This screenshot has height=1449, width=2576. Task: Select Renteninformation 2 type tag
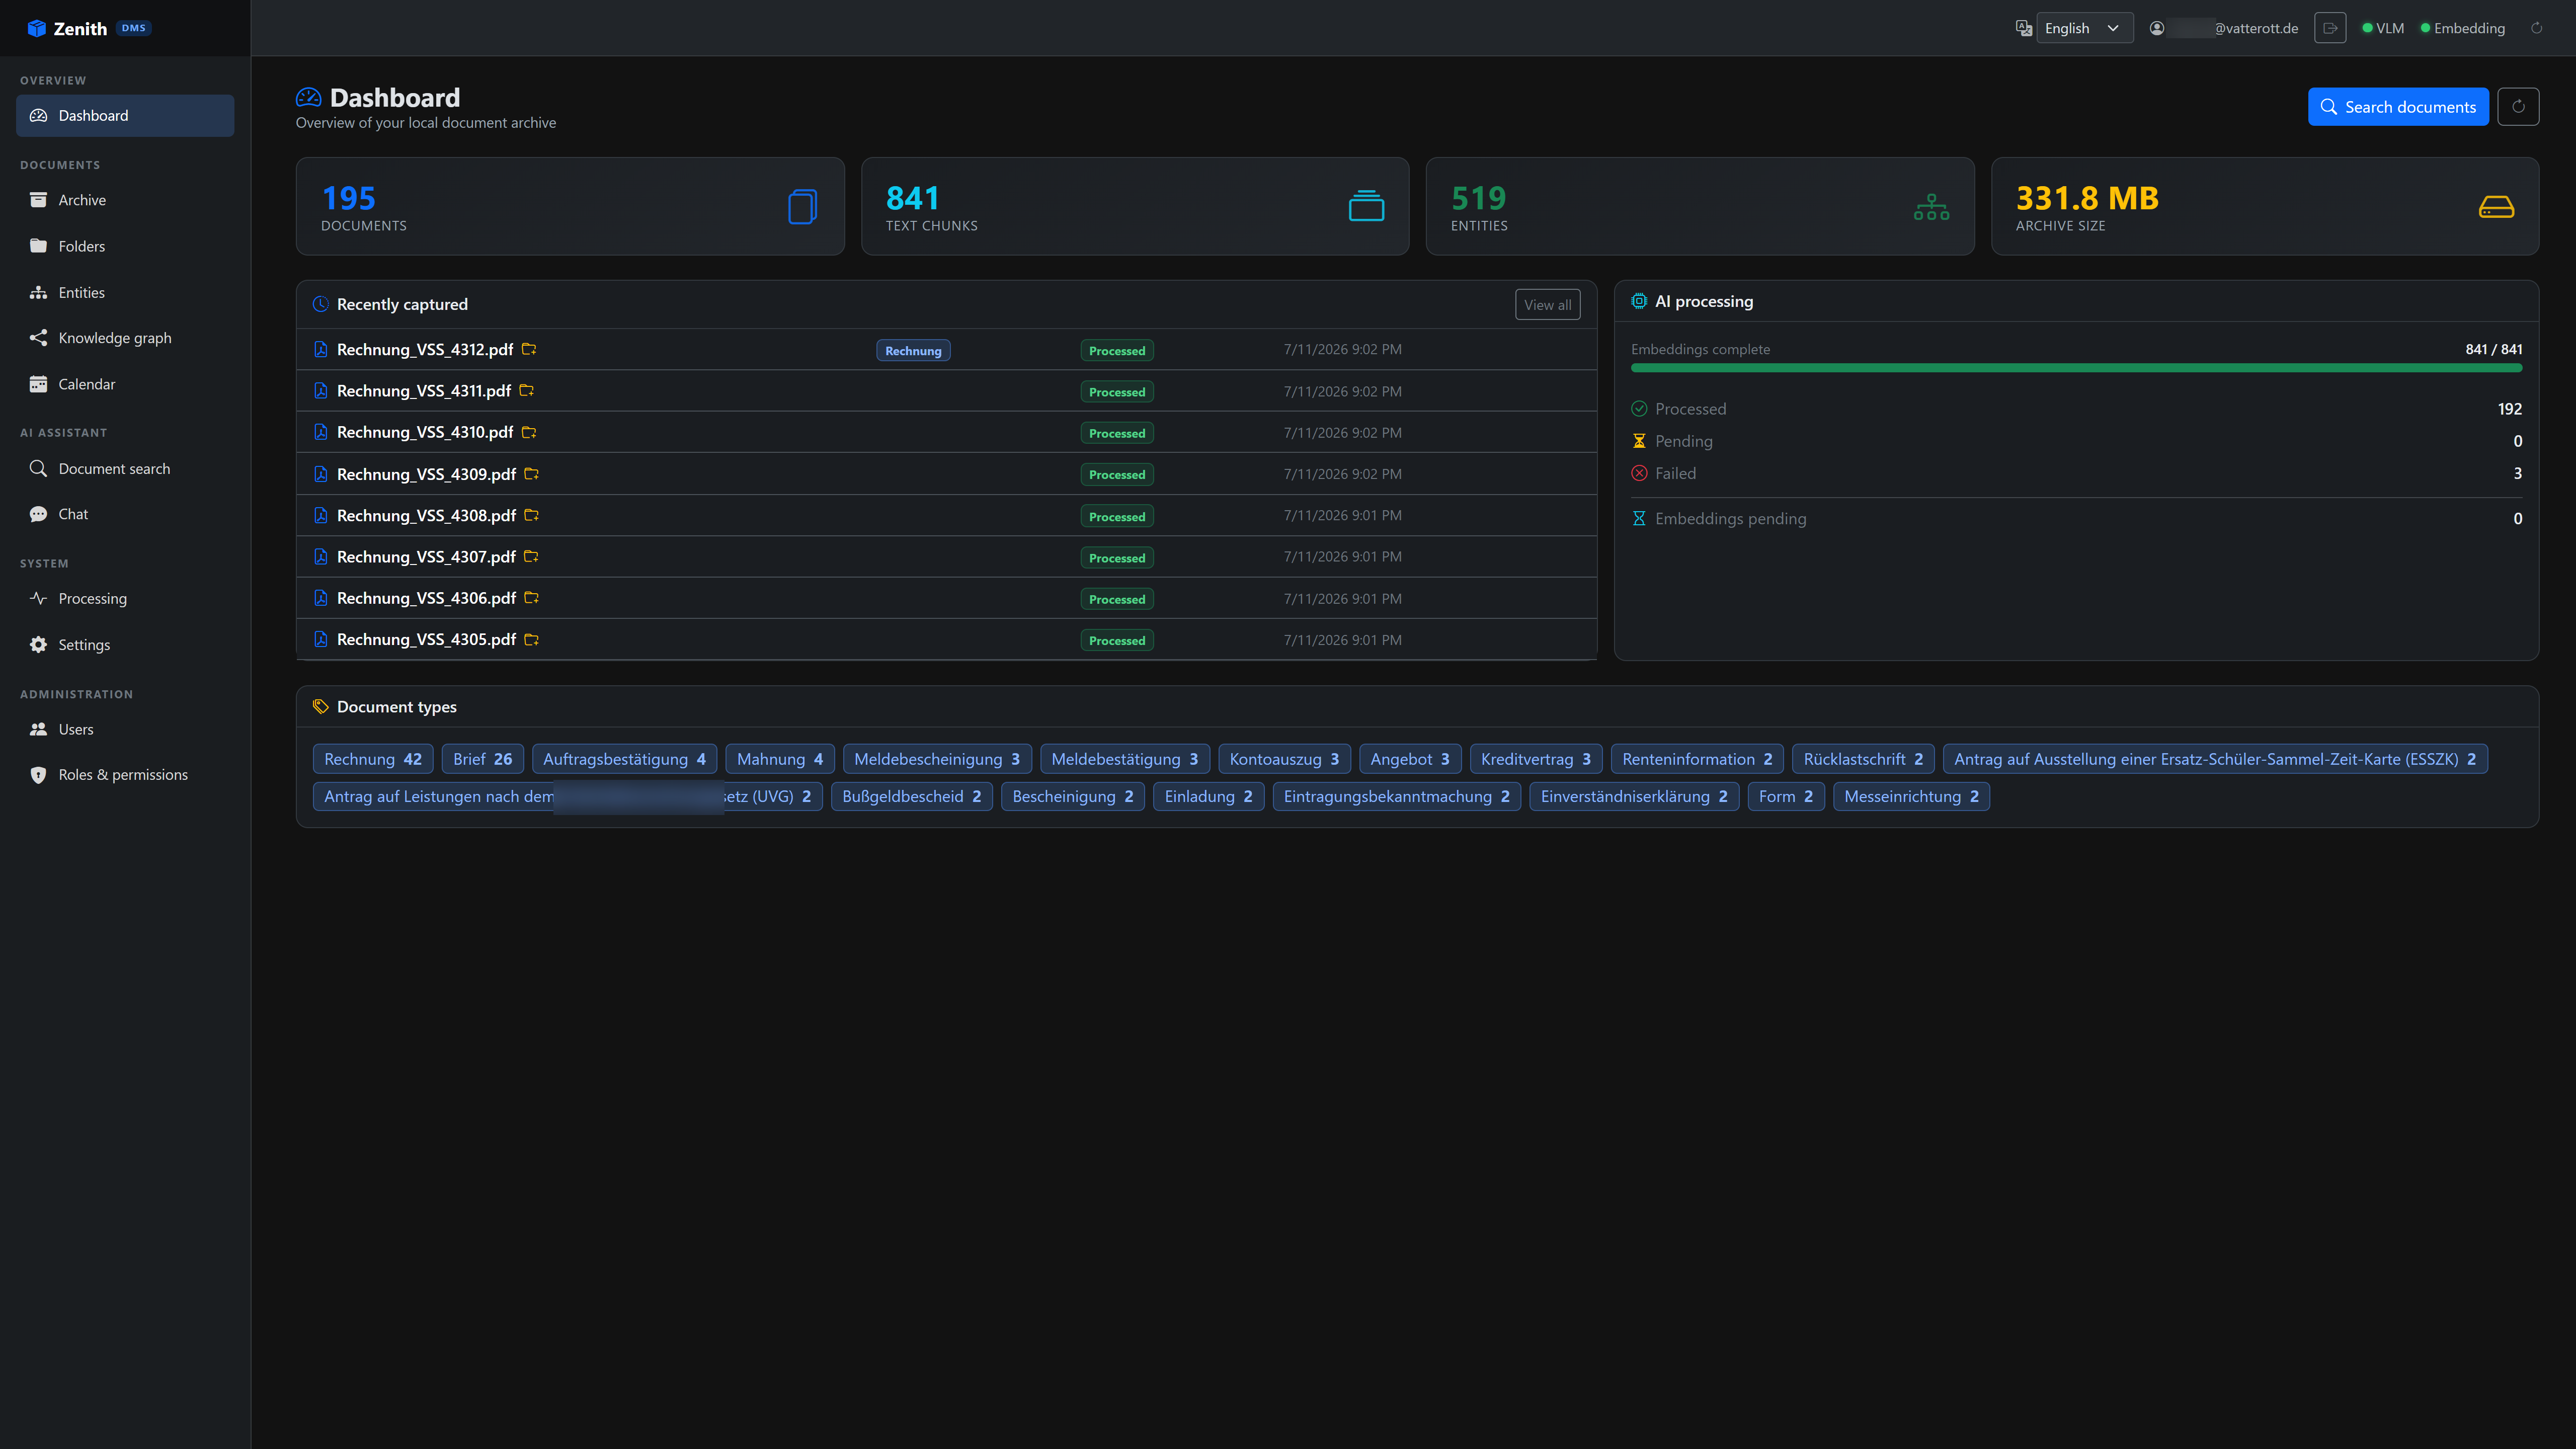pyautogui.click(x=1697, y=759)
